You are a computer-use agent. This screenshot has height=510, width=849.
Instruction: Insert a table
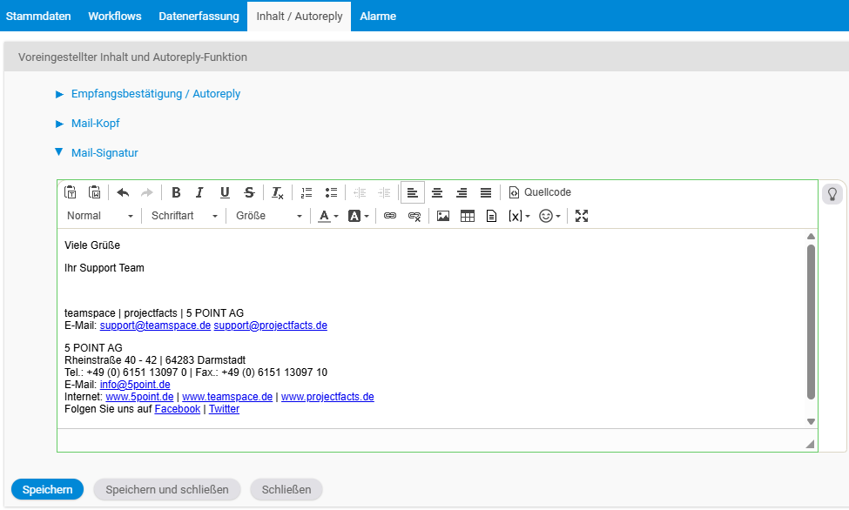pyautogui.click(x=468, y=216)
